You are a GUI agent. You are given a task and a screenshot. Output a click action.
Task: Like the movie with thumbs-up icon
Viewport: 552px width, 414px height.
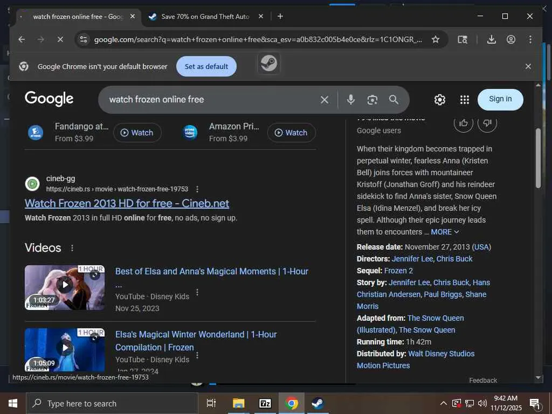[463, 123]
